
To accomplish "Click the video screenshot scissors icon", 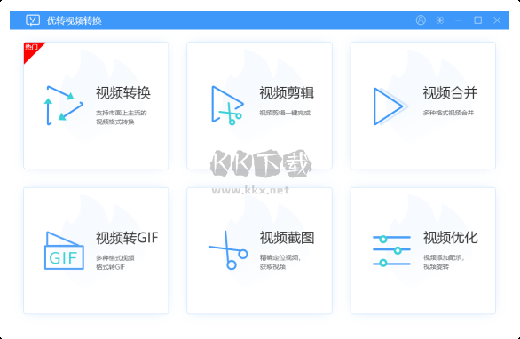I will [x=228, y=249].
